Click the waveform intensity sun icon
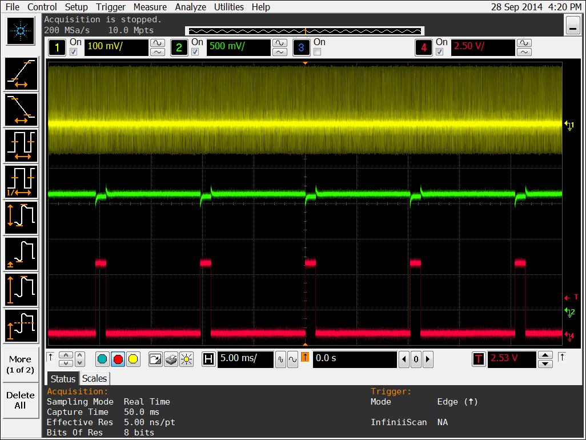Screen dimensions: 586x440 [x=186, y=359]
